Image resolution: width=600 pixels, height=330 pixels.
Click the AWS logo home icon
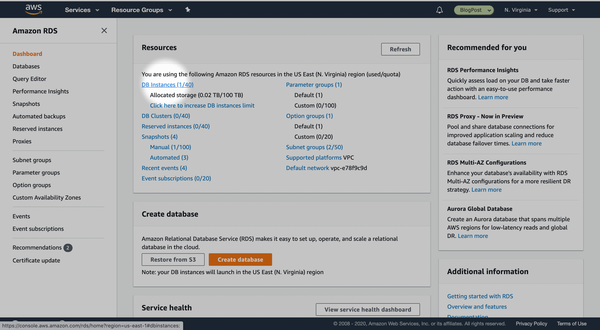(x=33, y=9)
